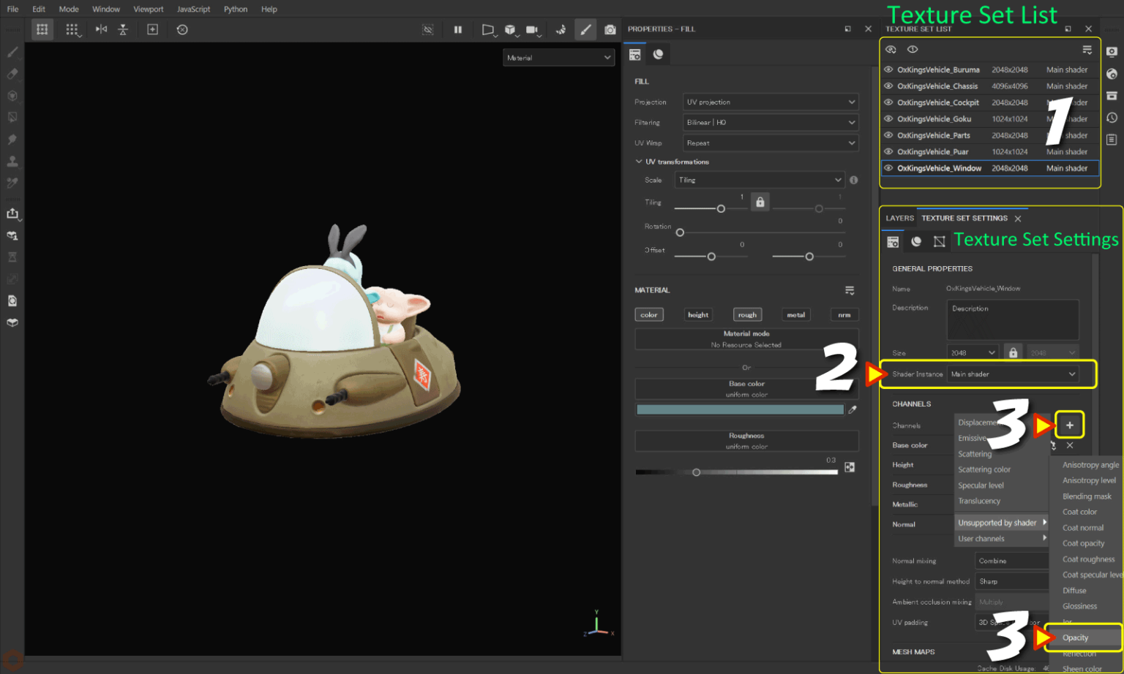Click the Base color swatch
This screenshot has width=1124, height=674.
(x=741, y=409)
